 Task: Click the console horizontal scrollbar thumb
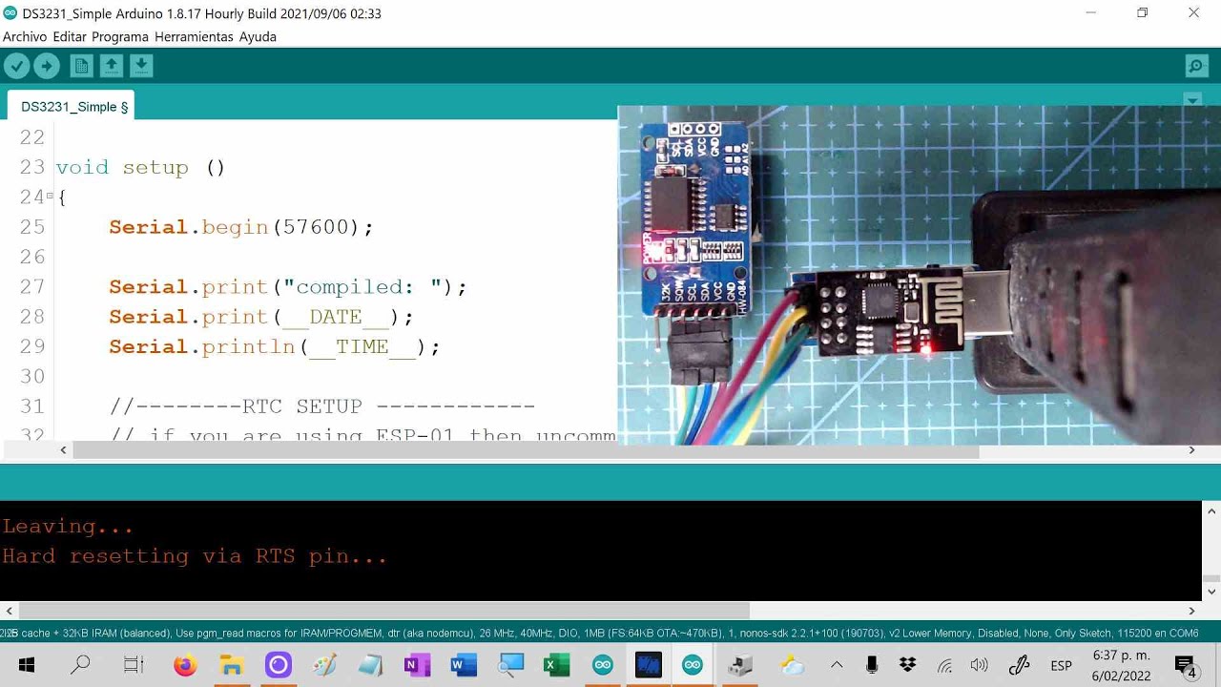coord(383,611)
